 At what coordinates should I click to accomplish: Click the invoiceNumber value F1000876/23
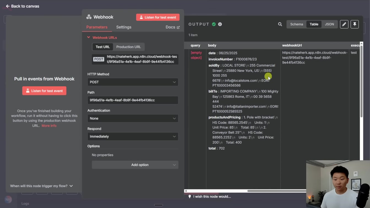(x=246, y=59)
